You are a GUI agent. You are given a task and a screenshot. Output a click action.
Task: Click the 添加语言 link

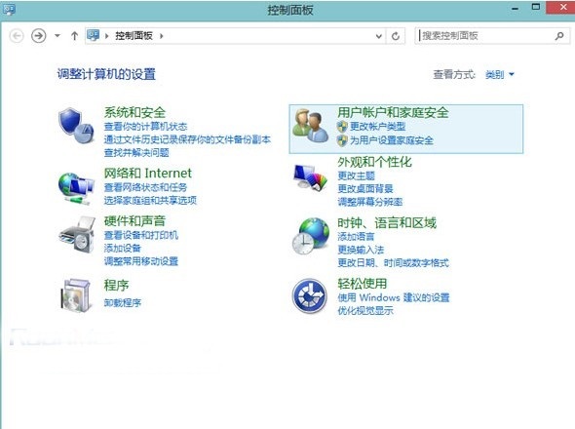[356, 237]
